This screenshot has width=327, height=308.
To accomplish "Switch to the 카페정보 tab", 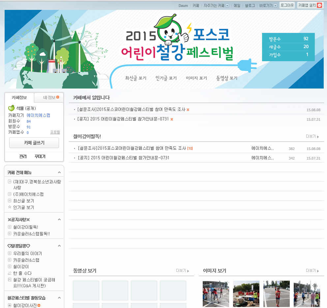I will click(x=19, y=97).
